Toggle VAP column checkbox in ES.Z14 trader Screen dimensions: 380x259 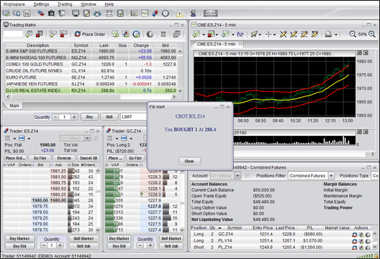pos(5,165)
